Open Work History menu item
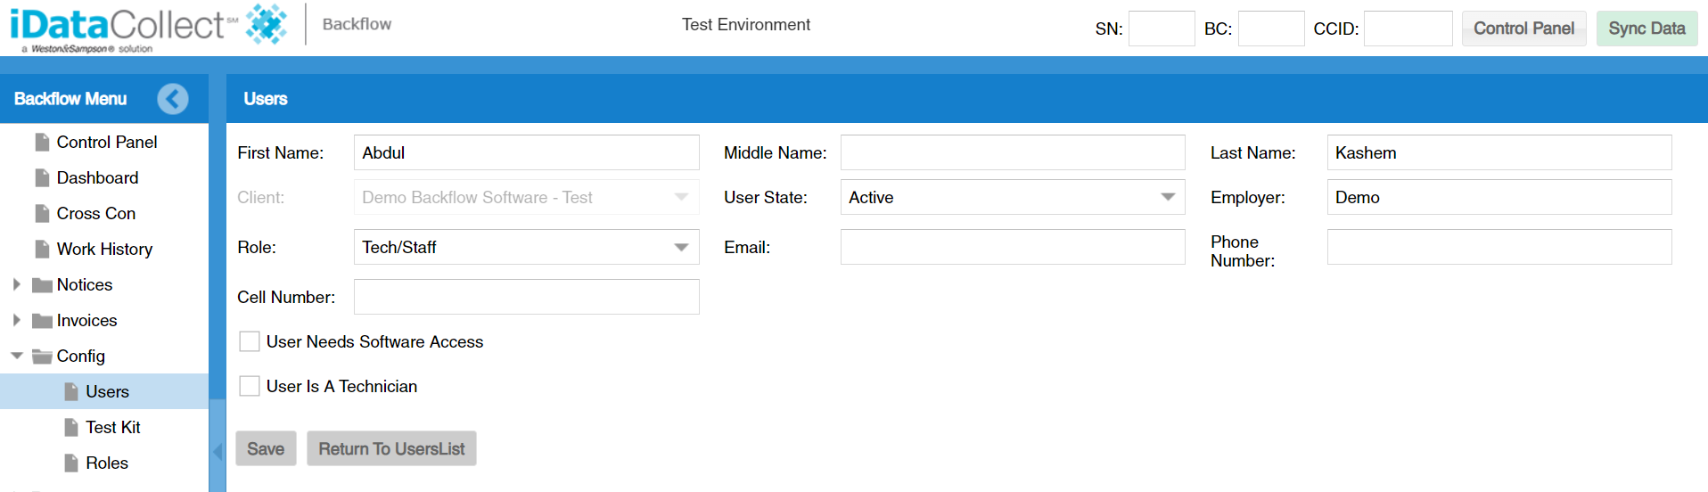1708x492 pixels. [104, 250]
